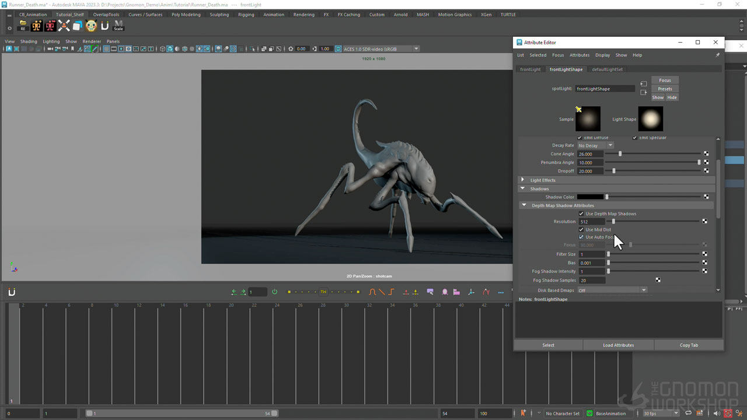The width and height of the screenshot is (747, 420).
Task: Switch to the defaultLightSet tab
Action: (607, 69)
